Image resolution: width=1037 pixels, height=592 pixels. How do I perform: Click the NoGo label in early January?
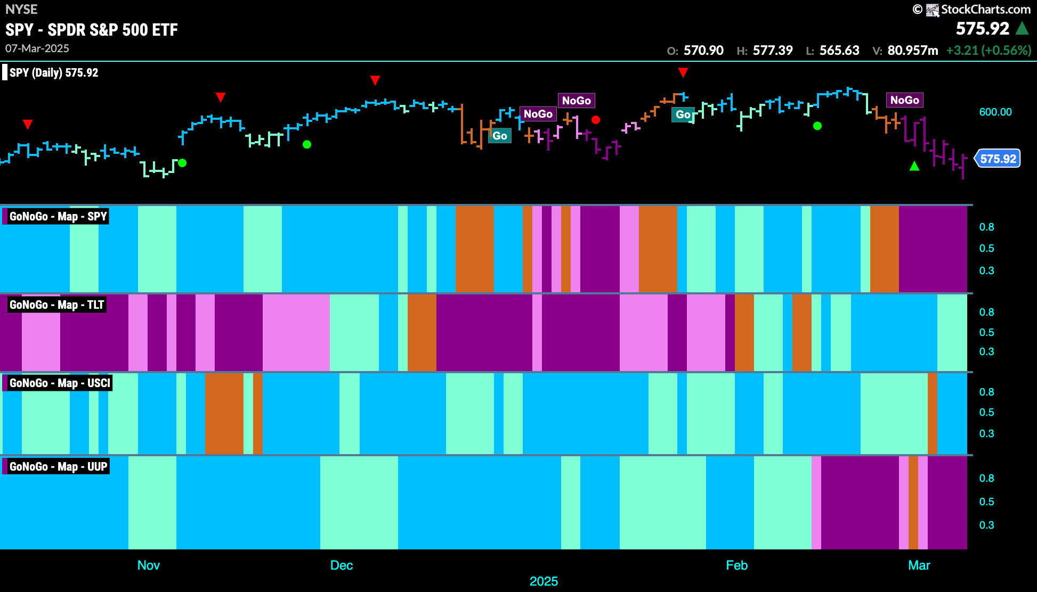point(577,101)
